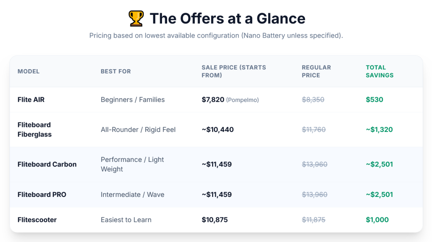Click the REGULAR PRICE column header

316,71
